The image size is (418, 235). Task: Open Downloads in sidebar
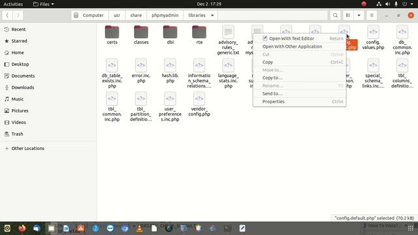coord(48,87)
